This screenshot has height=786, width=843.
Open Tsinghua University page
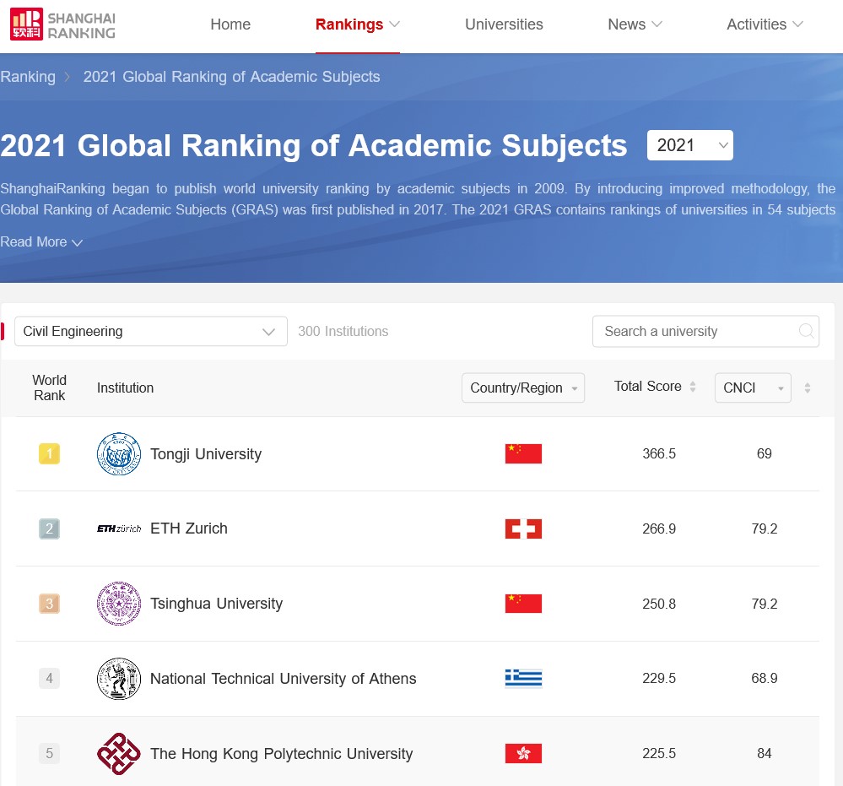tap(216, 604)
